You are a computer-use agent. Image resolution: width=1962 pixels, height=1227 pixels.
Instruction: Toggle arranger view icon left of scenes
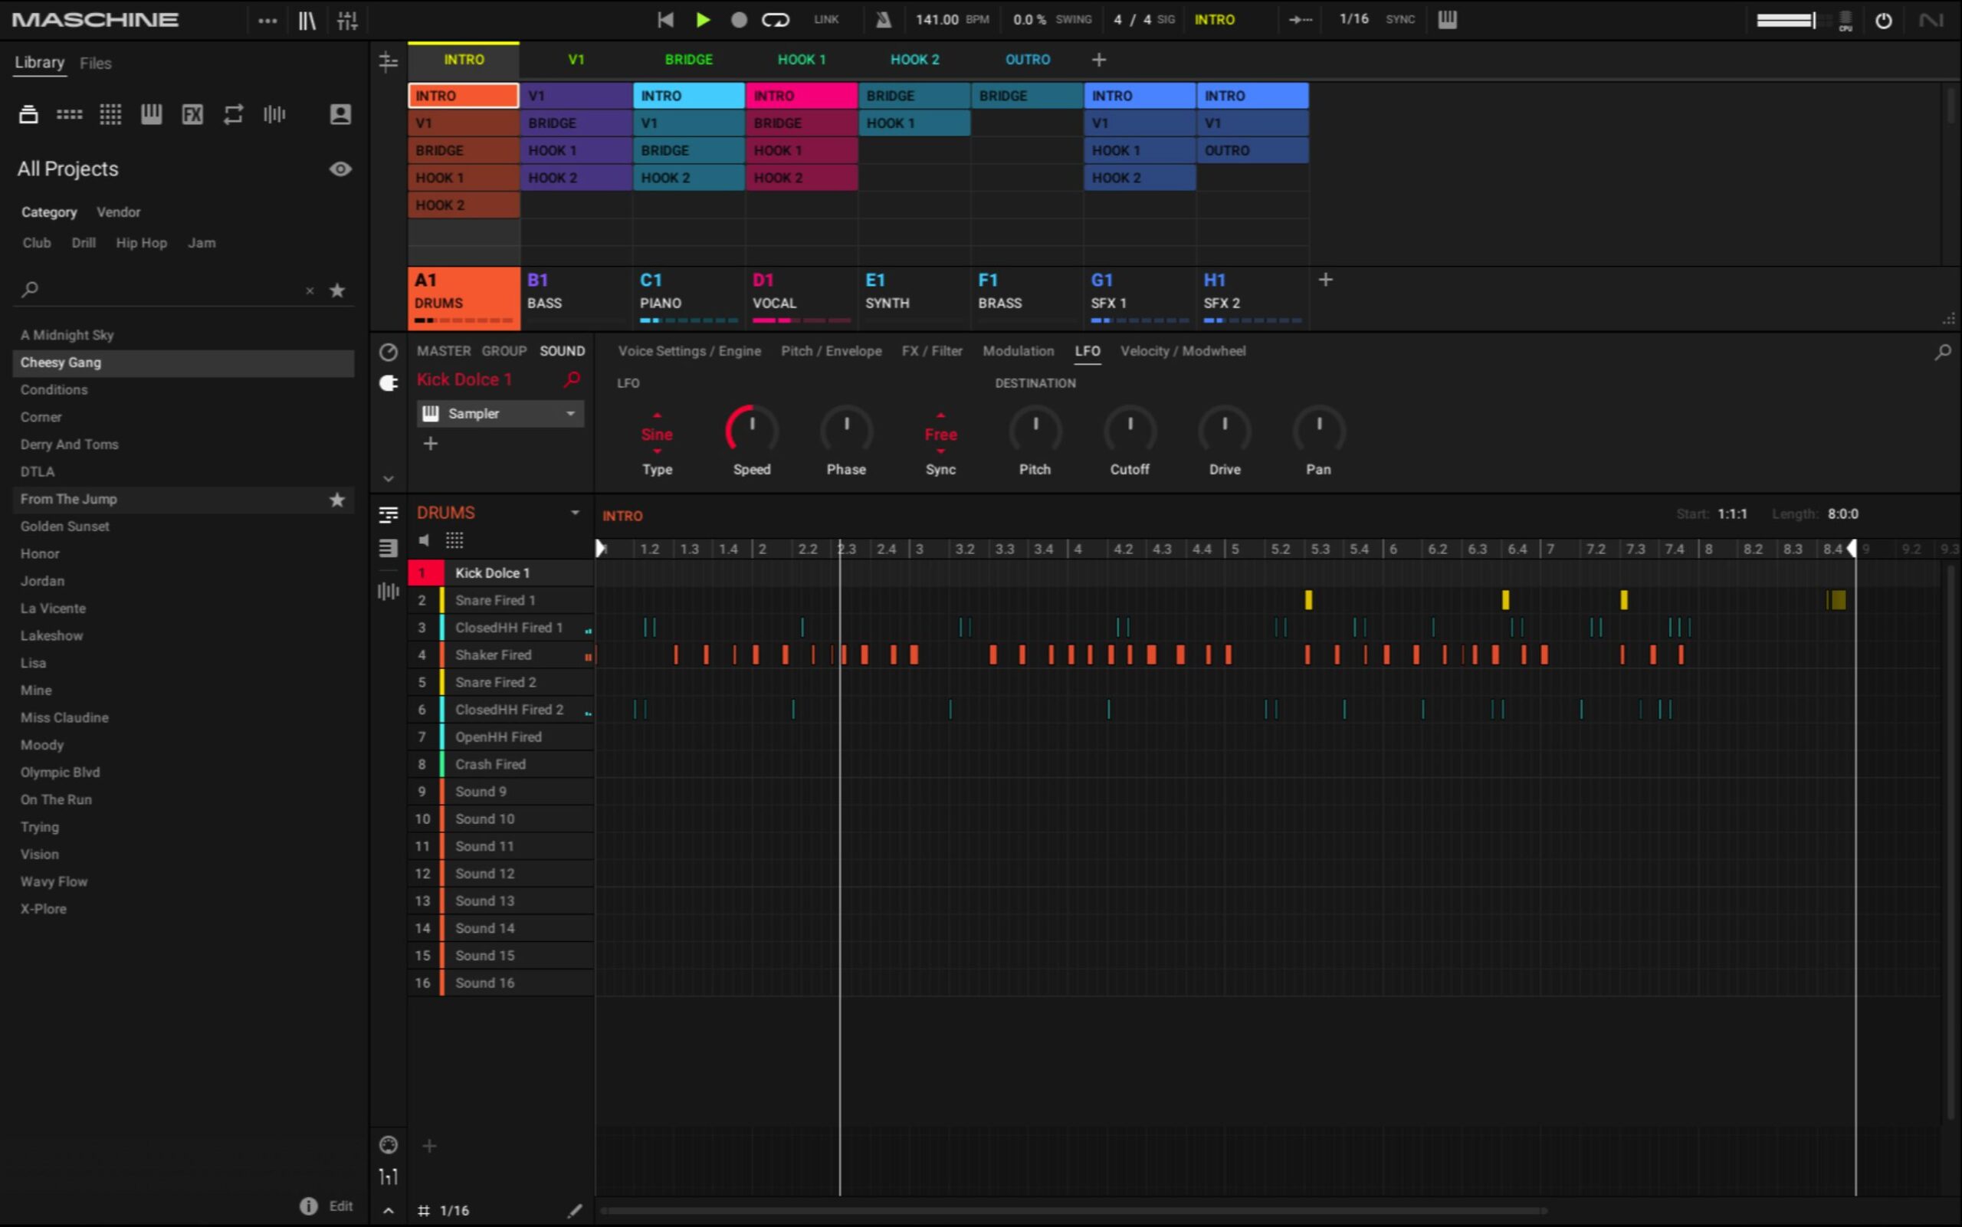tap(389, 61)
